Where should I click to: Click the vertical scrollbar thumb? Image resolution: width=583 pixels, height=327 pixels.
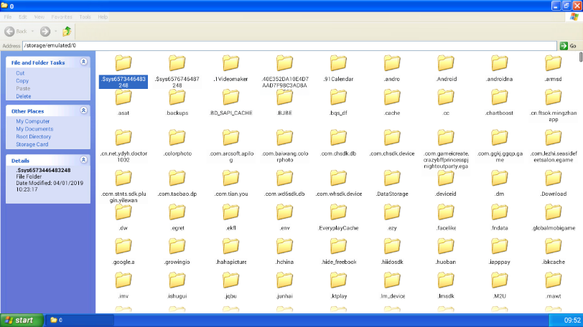pyautogui.click(x=580, y=57)
